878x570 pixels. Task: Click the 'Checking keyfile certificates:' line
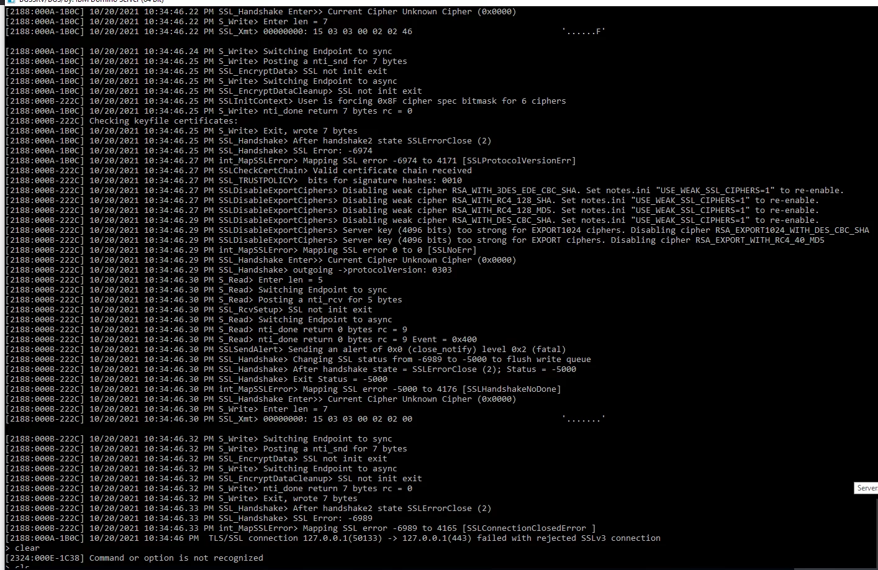[163, 121]
